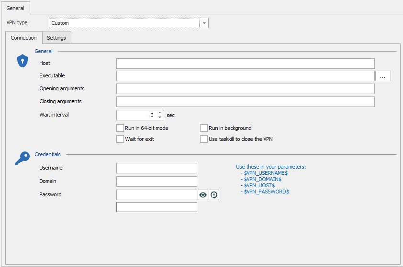The image size is (403, 267).
Task: Click the 'Use these in your parameters:' text
Action: pos(271,167)
